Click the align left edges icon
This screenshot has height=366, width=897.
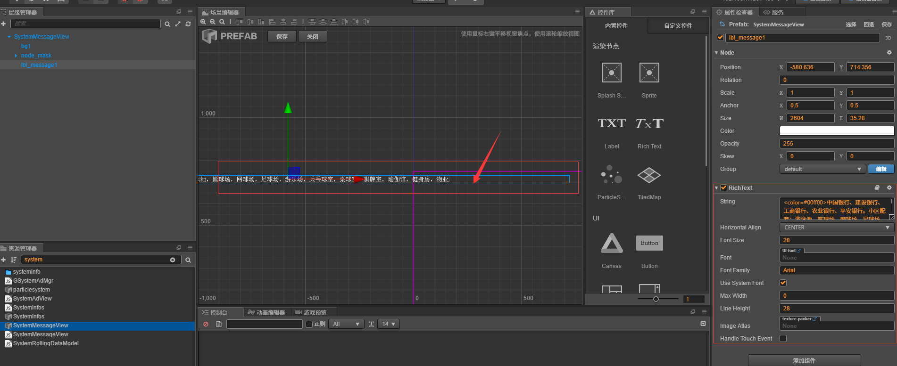(272, 22)
